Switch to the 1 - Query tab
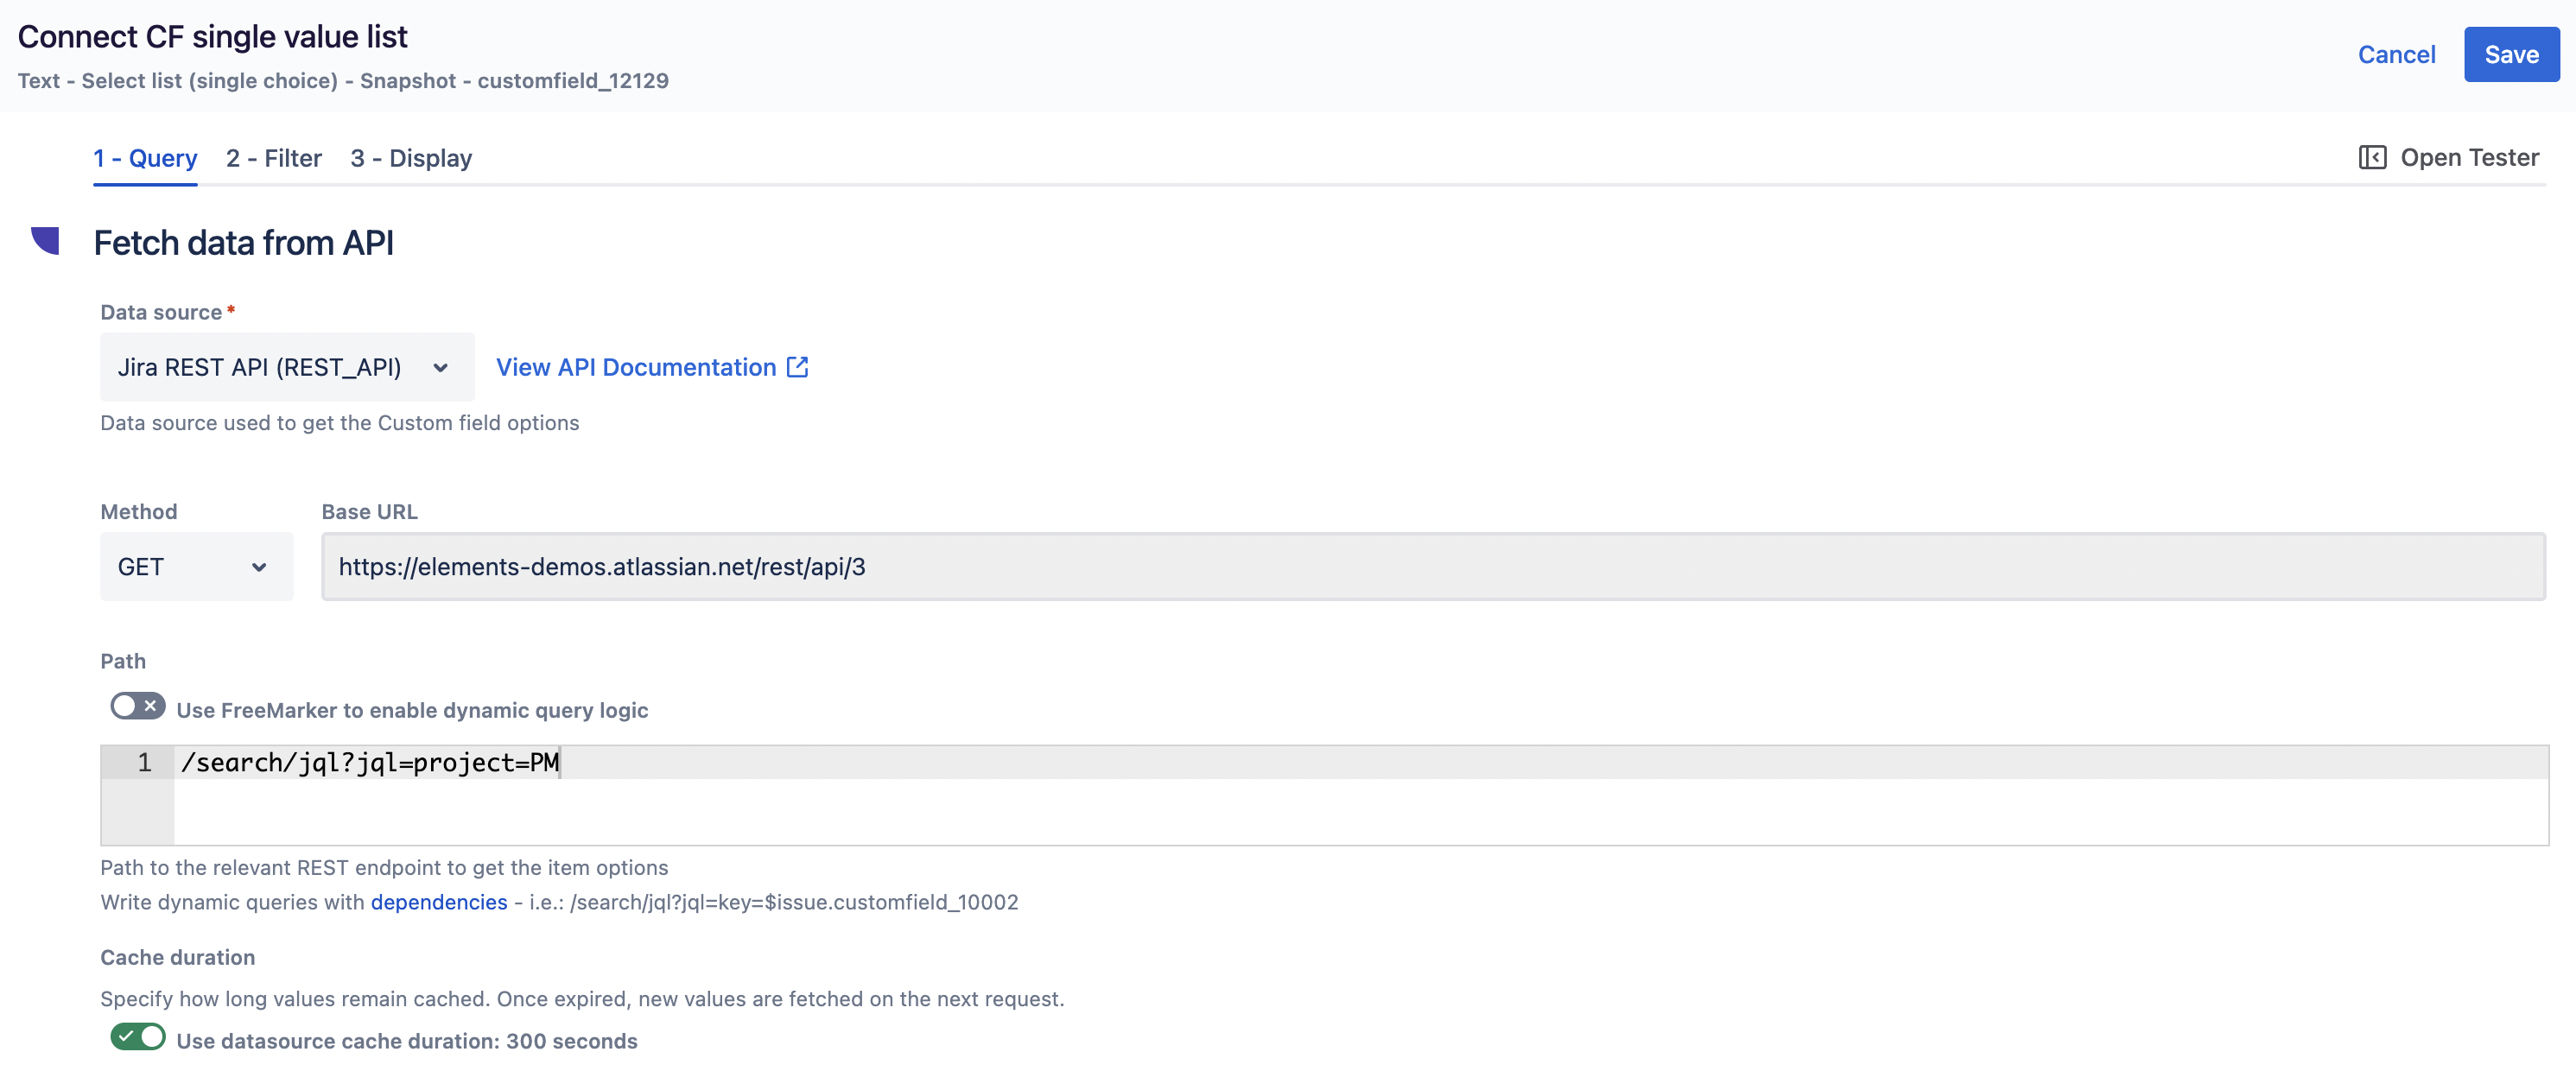Screen dimensions: 2576x1090 [x=145, y=158]
